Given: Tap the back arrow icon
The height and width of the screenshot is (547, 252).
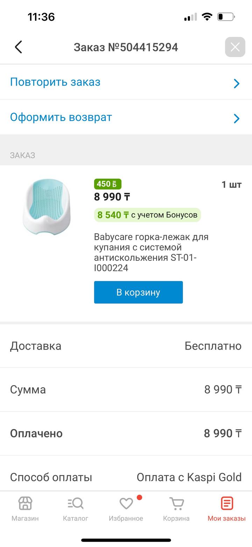Looking at the screenshot, I should (19, 47).
